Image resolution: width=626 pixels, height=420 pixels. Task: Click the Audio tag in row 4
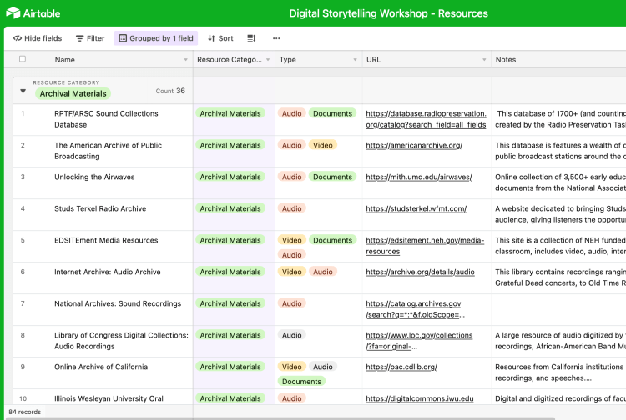(292, 208)
